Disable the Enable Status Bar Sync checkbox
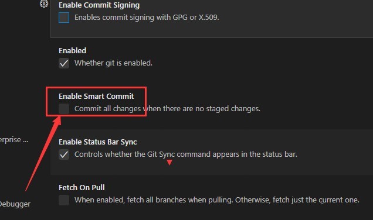This screenshot has height=220, width=373. click(x=64, y=154)
